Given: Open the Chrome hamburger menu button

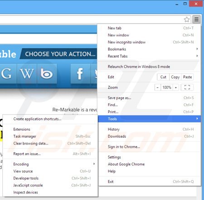Looking at the screenshot, I should point(196,19).
